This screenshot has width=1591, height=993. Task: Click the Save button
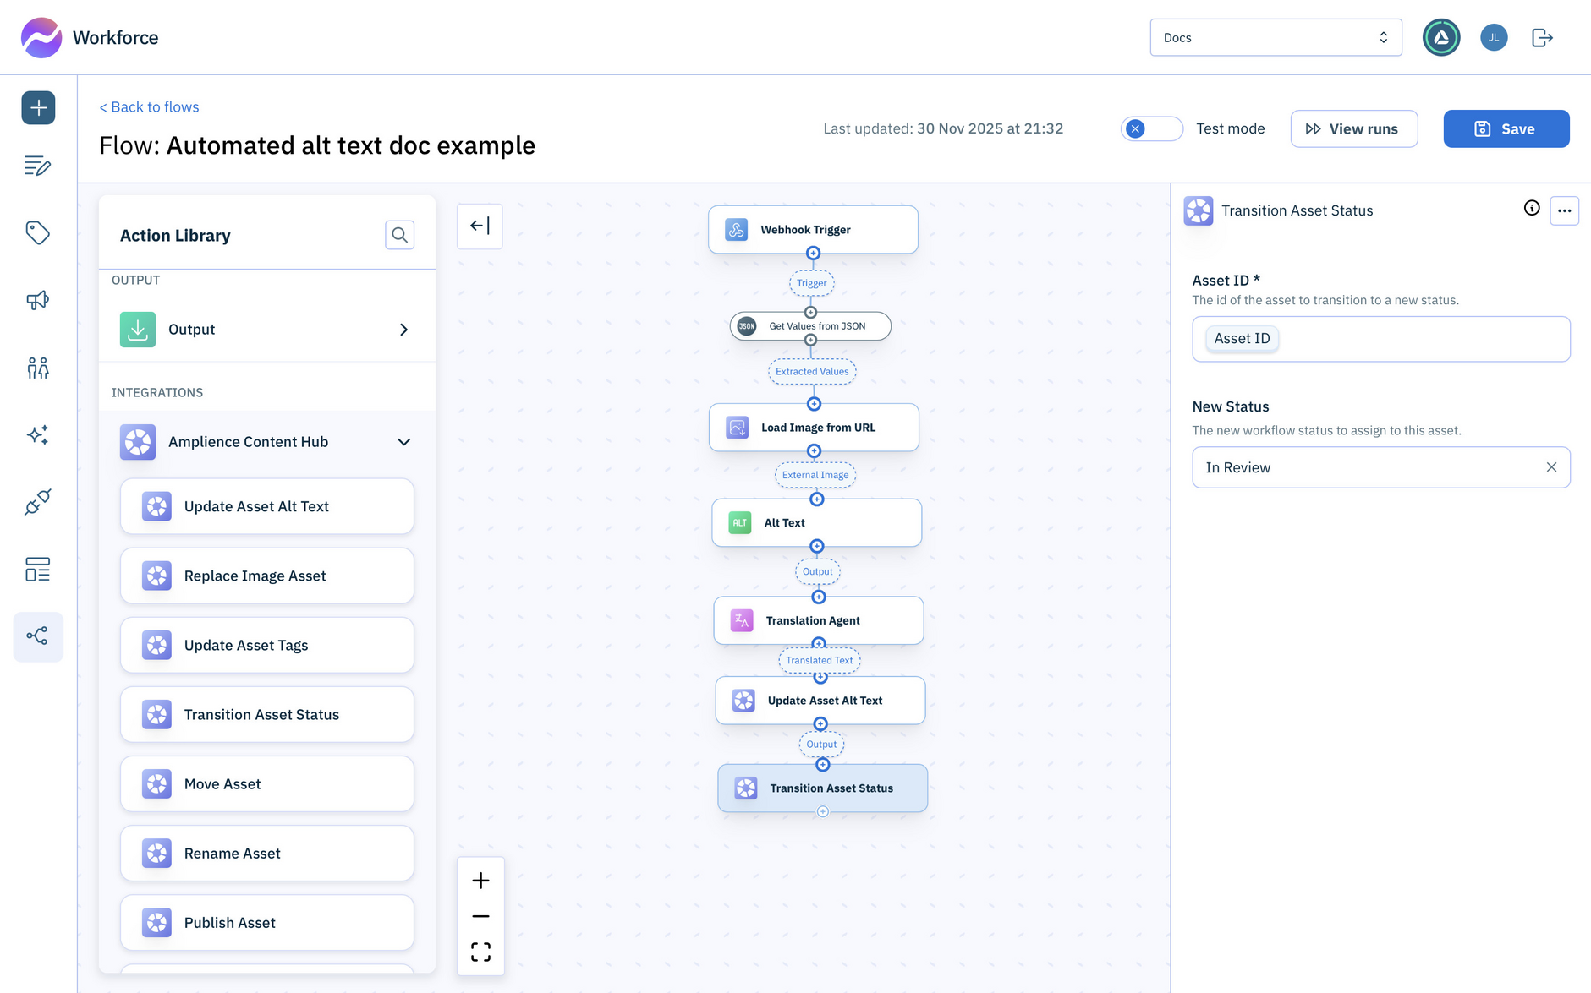pos(1506,128)
